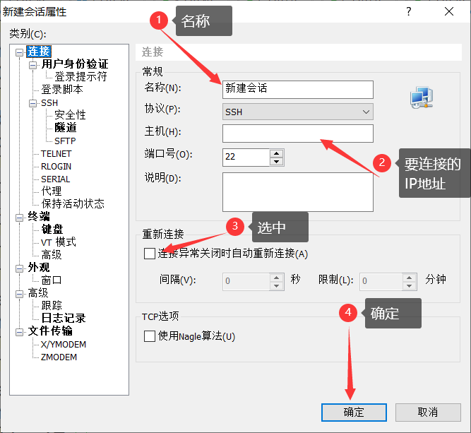Increase the 端口号 value with up arrow
This screenshot has height=433, width=471.
coord(276,153)
